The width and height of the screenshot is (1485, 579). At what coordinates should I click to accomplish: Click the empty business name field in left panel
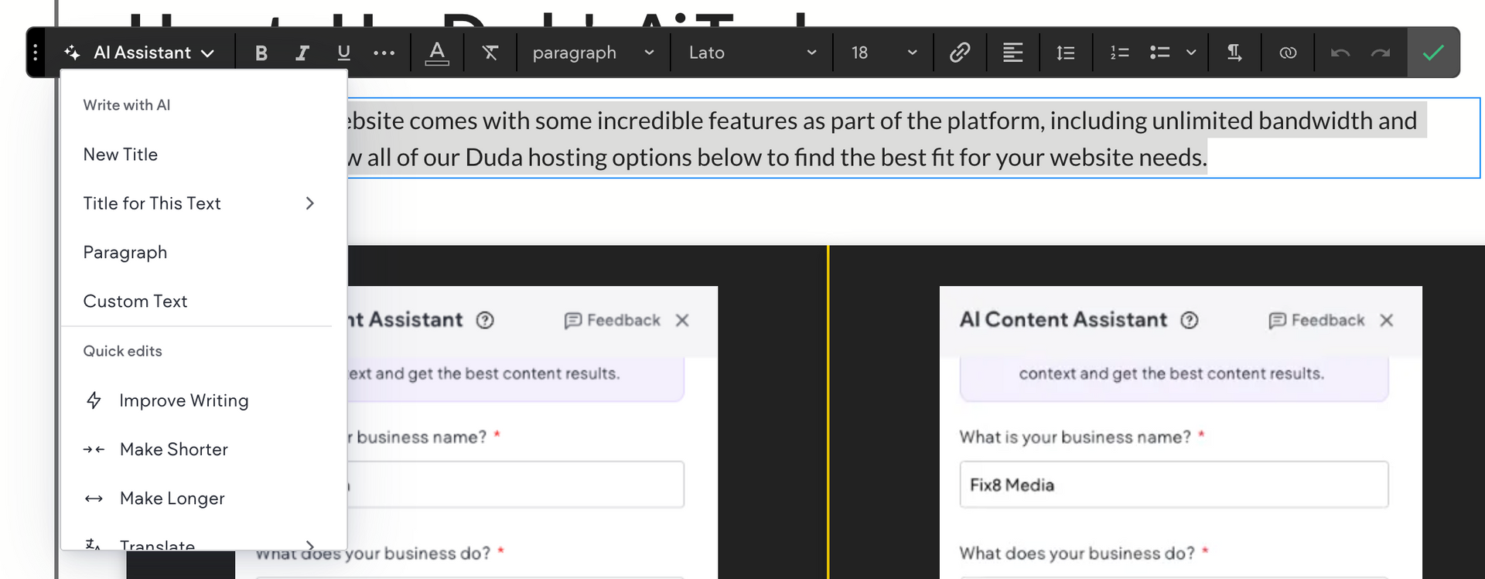pyautogui.click(x=515, y=485)
